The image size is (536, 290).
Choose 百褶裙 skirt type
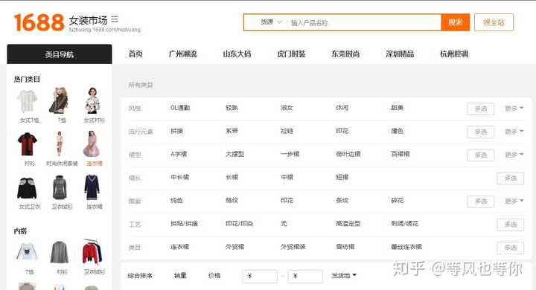401,154
